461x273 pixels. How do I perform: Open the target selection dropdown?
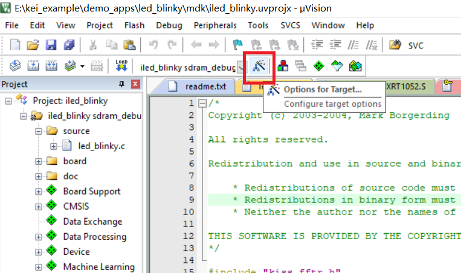[240, 67]
